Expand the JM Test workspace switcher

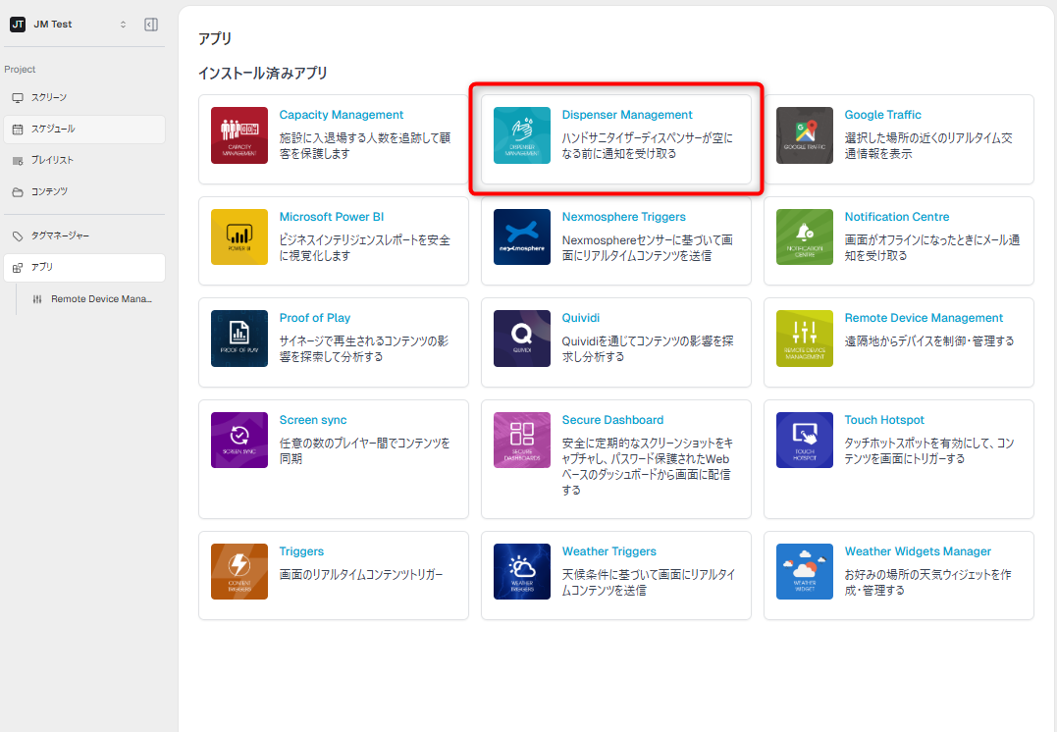(x=123, y=25)
